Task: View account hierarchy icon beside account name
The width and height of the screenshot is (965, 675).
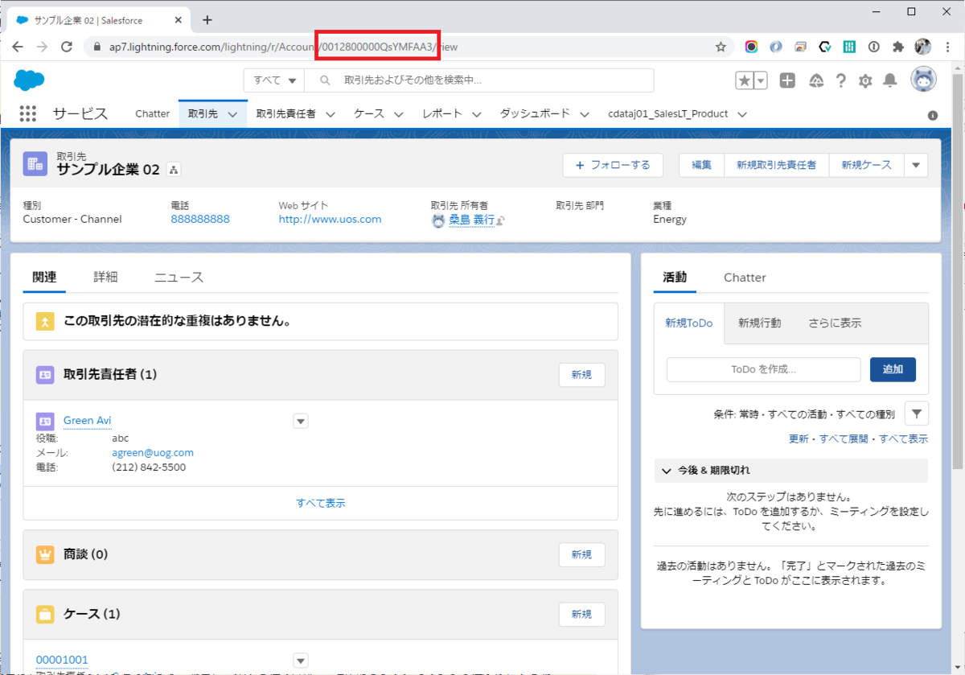Action: [174, 170]
